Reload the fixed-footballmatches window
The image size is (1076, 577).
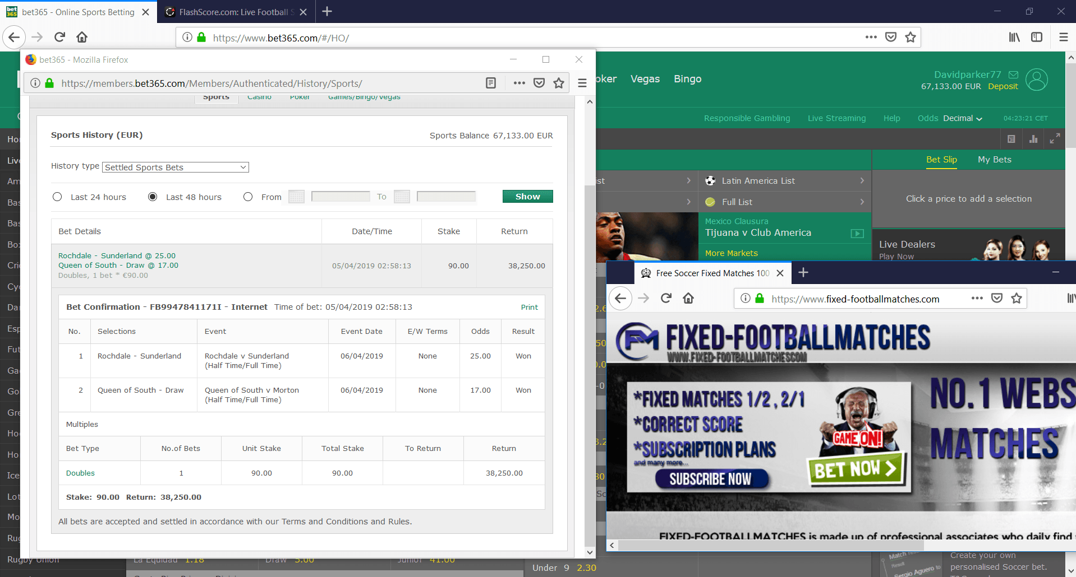[x=666, y=299]
